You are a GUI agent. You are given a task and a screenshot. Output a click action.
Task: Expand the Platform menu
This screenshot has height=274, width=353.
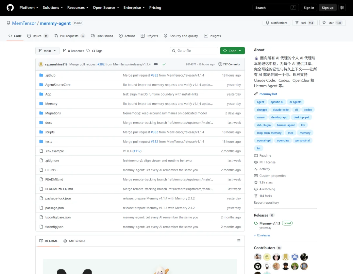click(29, 8)
